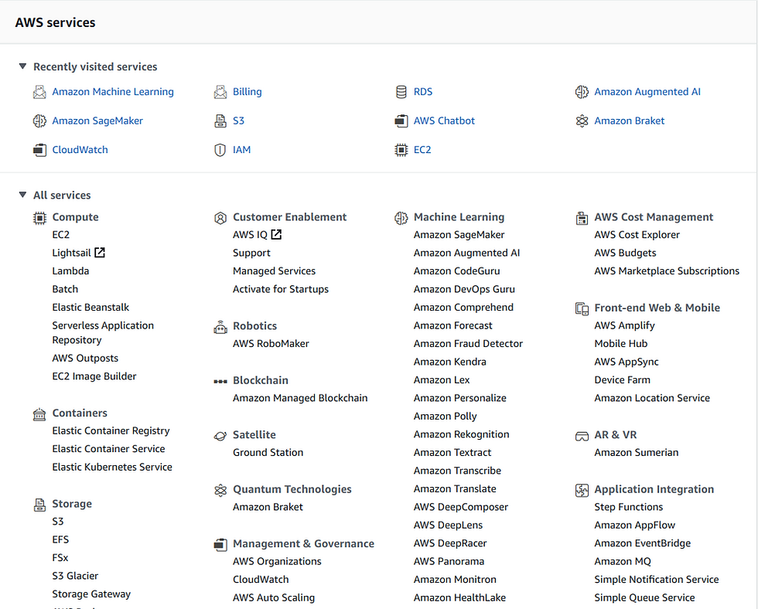The image size is (758, 609).
Task: Click the RDS database icon
Action: click(401, 92)
